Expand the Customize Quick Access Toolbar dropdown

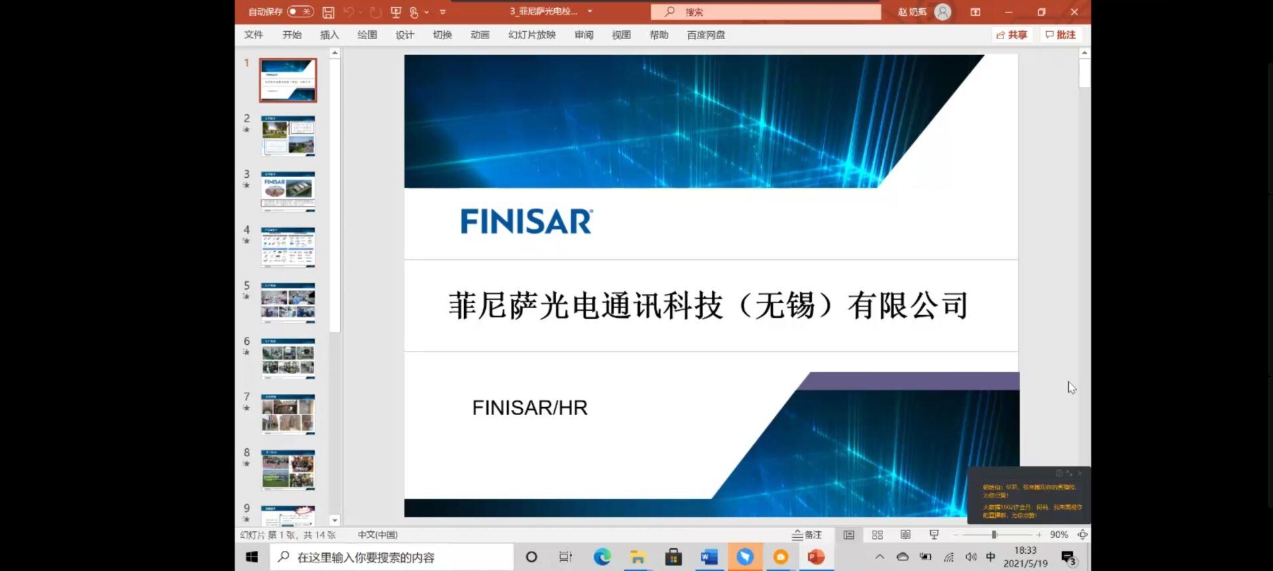point(443,12)
